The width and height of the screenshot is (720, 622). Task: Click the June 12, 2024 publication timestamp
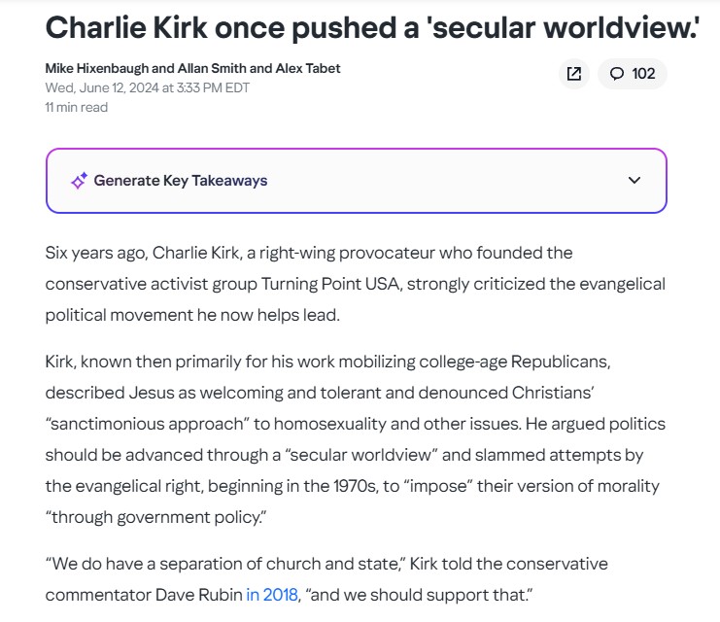(148, 87)
